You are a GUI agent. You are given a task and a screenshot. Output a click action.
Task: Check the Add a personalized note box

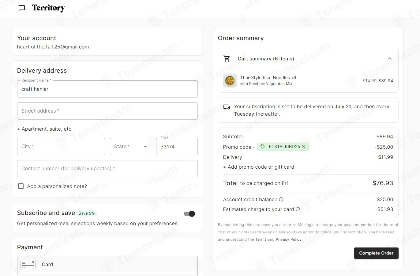[21, 186]
